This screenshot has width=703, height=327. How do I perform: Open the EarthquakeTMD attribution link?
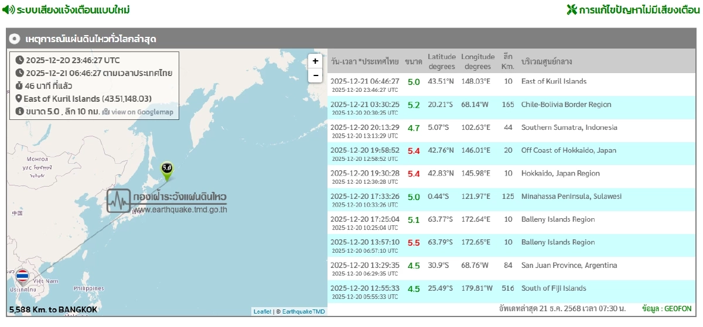[303, 312]
